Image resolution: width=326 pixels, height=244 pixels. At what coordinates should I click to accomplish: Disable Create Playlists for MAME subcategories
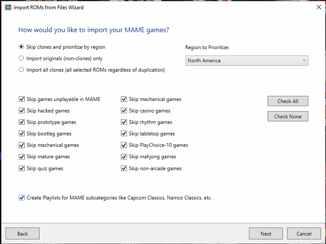pyautogui.click(x=22, y=198)
